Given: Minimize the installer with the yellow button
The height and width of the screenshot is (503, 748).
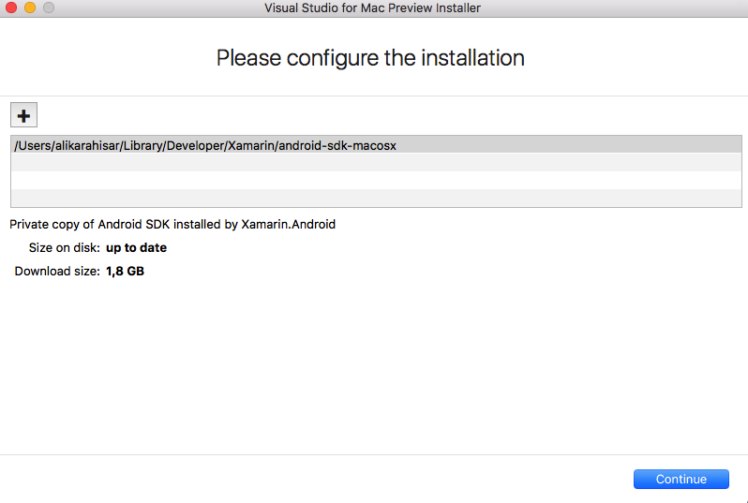Looking at the screenshot, I should [x=30, y=7].
